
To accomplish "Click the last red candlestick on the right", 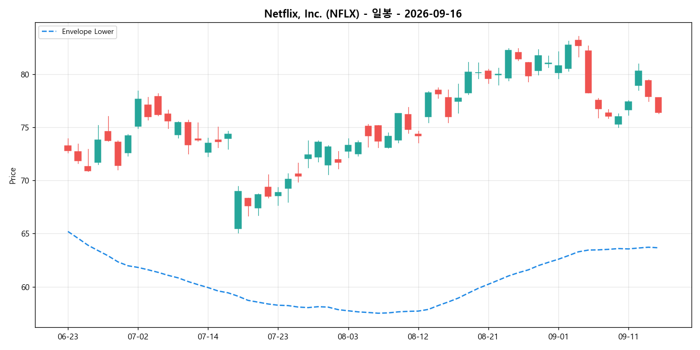I will [658, 105].
